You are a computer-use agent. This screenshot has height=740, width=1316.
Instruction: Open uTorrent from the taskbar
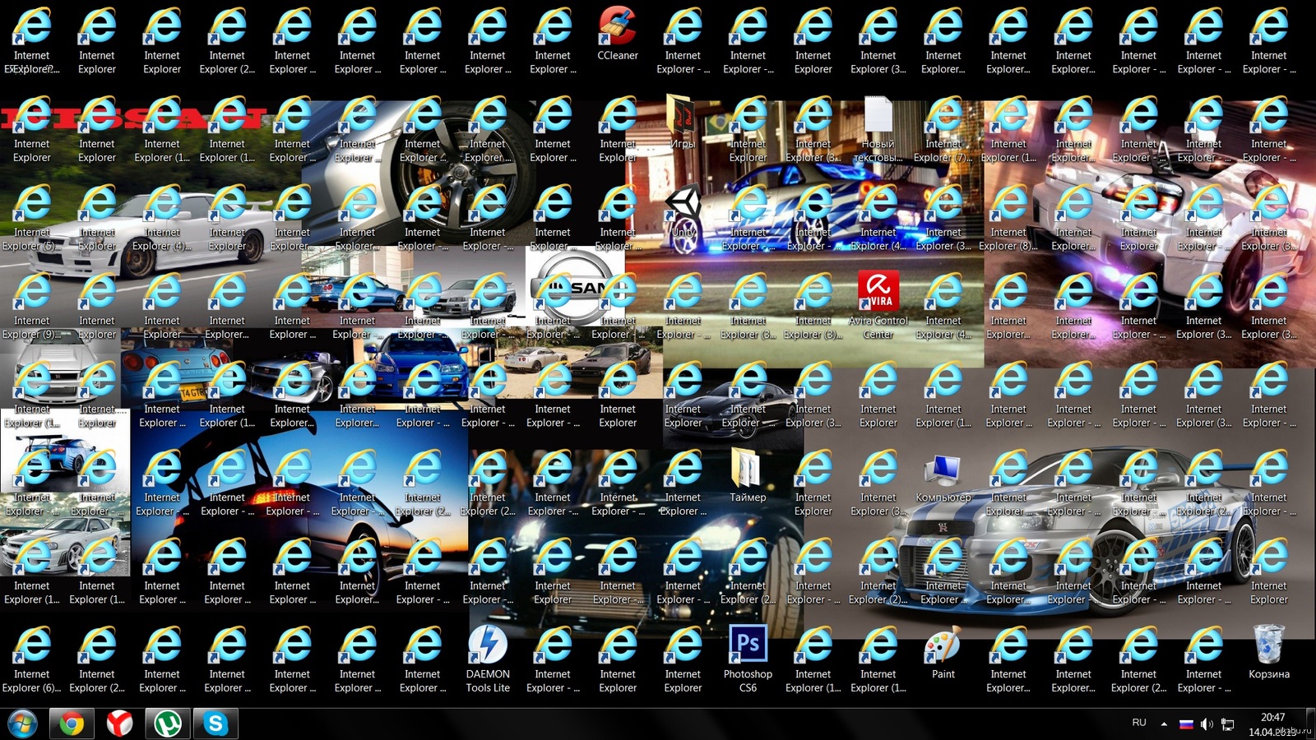pyautogui.click(x=168, y=724)
